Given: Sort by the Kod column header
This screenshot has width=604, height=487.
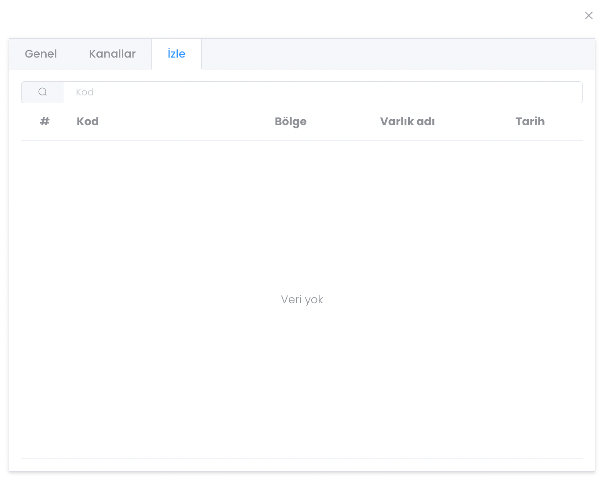Looking at the screenshot, I should click(x=88, y=122).
